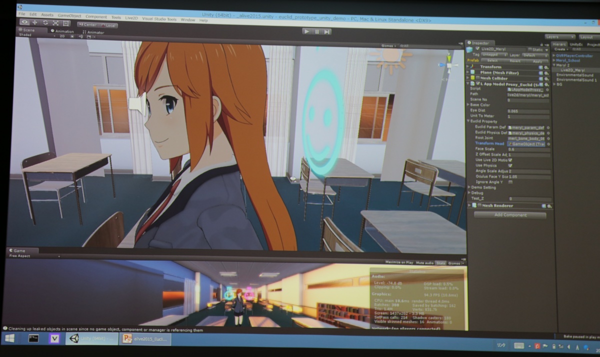The width and height of the screenshot is (600, 357).
Task: Open Mesh Renderer gear settings
Action: (x=549, y=205)
